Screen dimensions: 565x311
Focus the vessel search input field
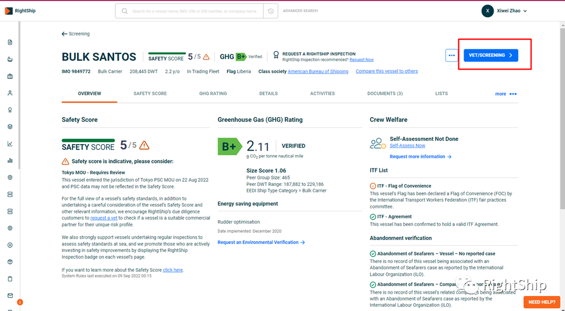click(x=194, y=11)
